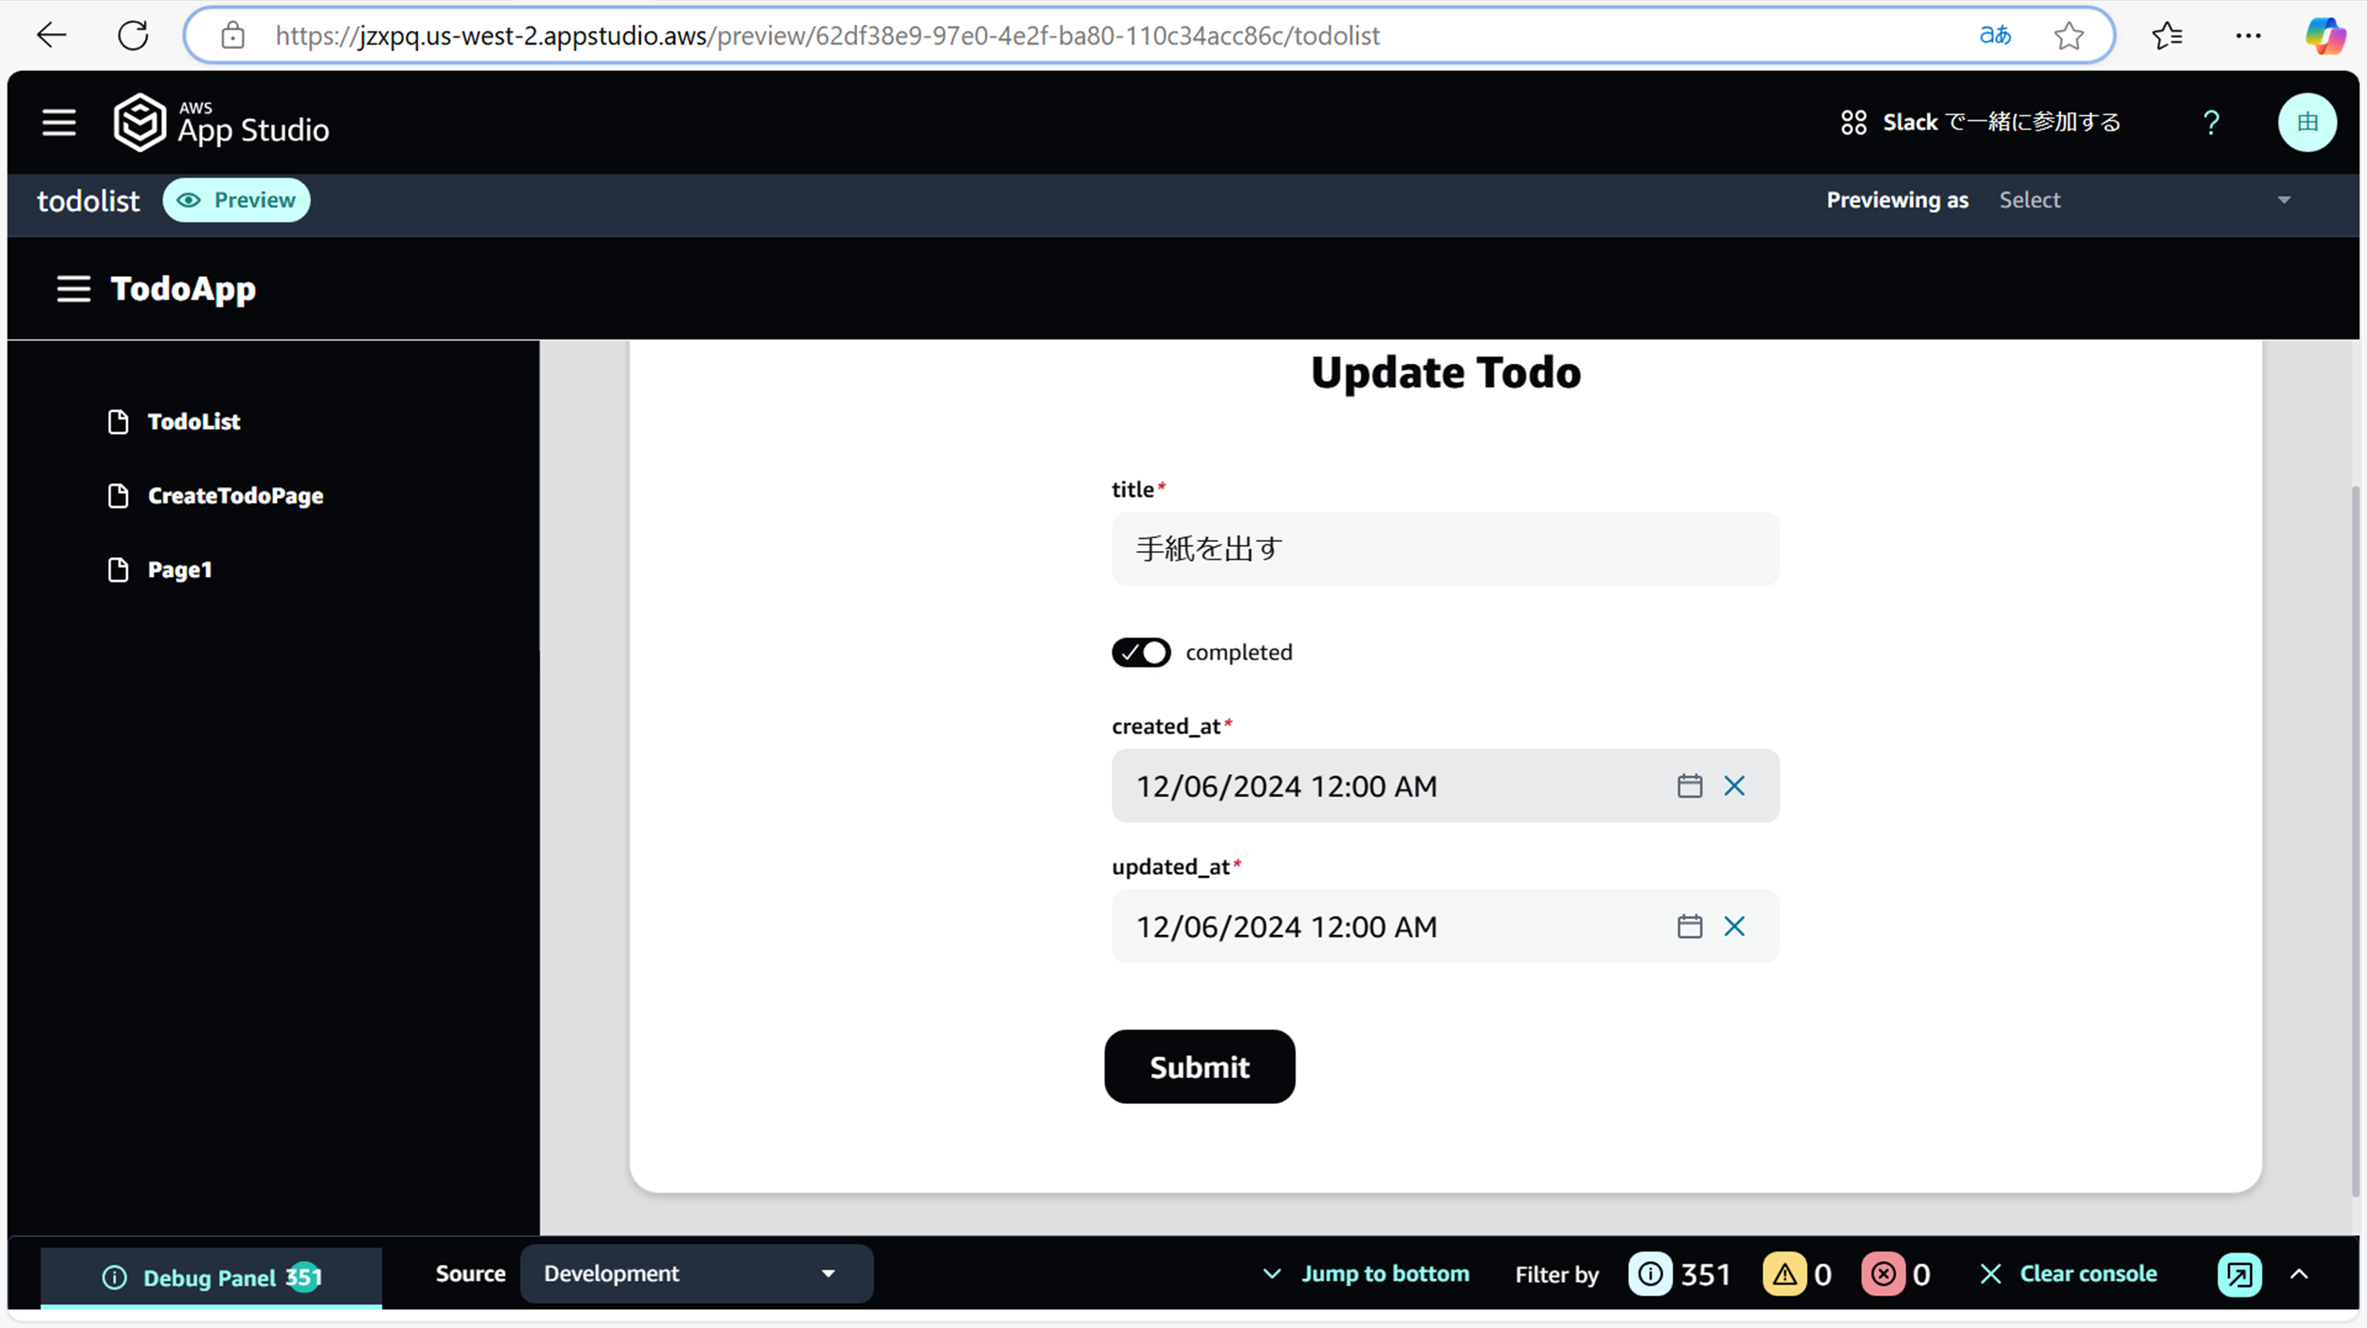Filter console by error messages
2367x1328 pixels.
1883,1274
